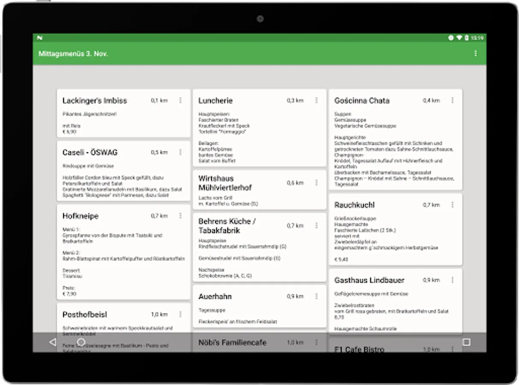This screenshot has height=385, width=519.
Task: Open options menu for Gościnna Chata card
Action: click(x=452, y=100)
